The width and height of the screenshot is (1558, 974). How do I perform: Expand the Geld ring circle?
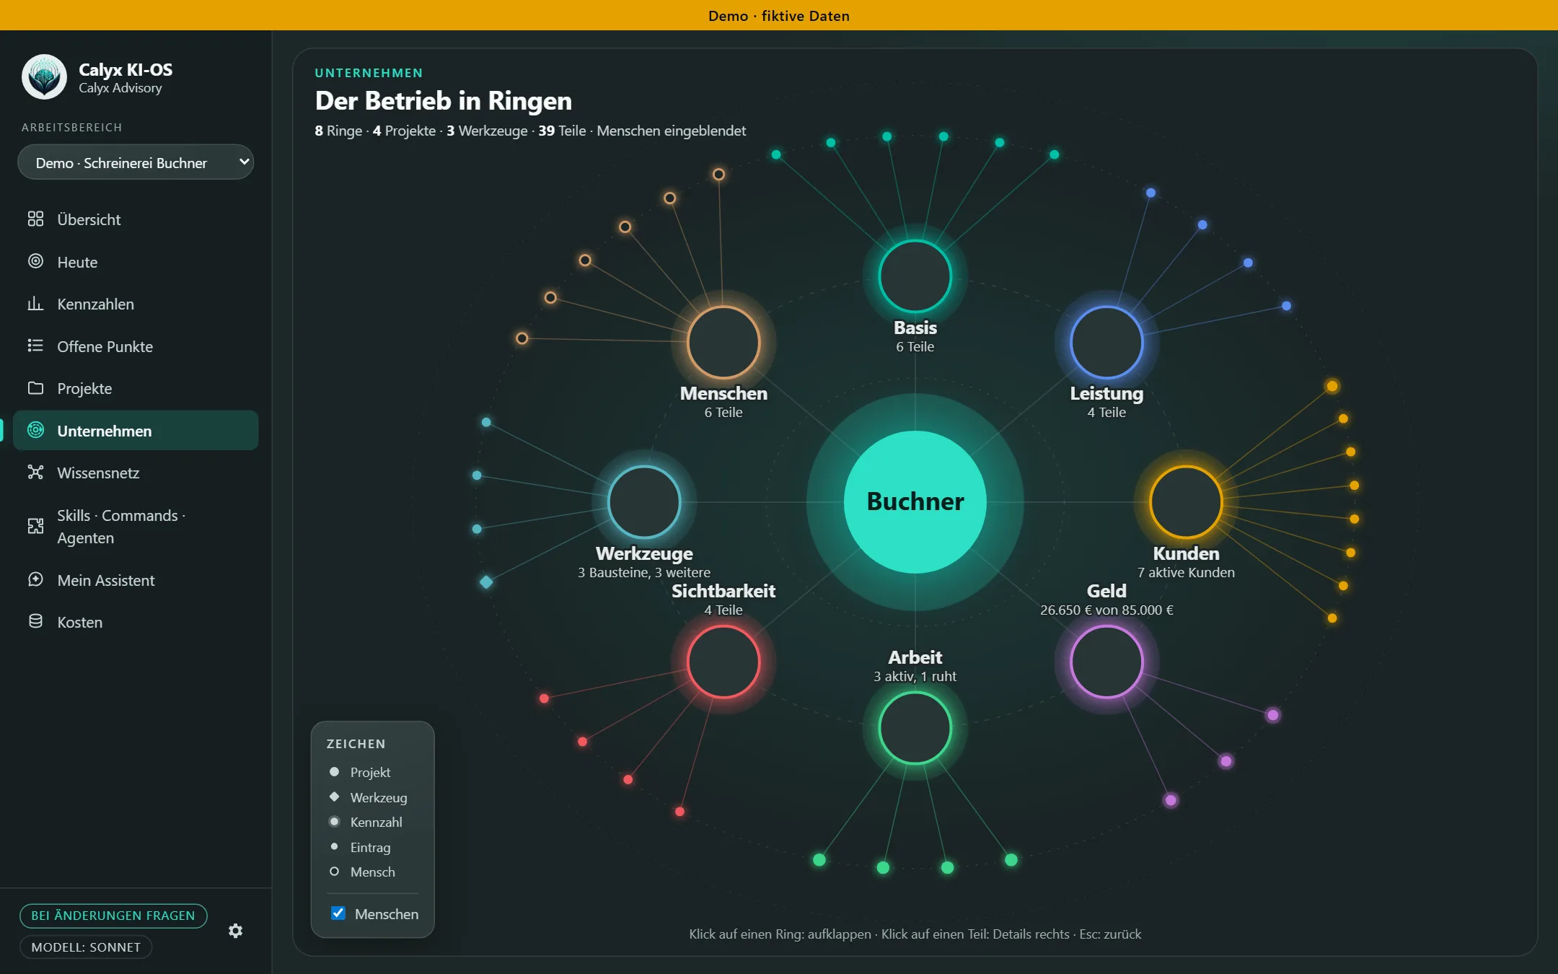(1106, 662)
